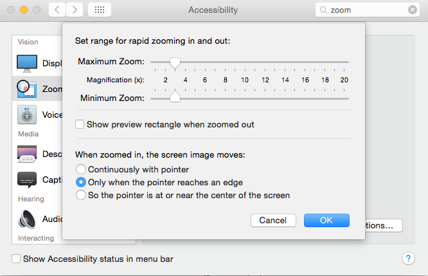
Task: Click the Show All grid icon
Action: [99, 10]
